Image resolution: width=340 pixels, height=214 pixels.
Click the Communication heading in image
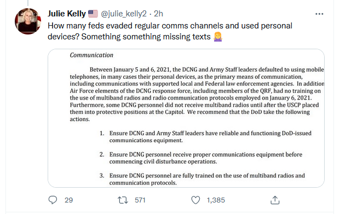pyautogui.click(x=91, y=55)
